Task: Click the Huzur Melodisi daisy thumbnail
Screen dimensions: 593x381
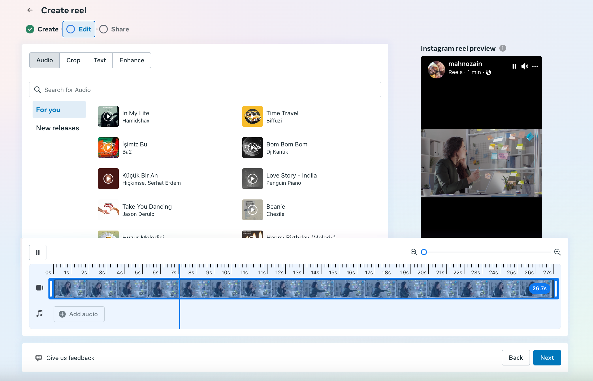Action: (x=108, y=234)
